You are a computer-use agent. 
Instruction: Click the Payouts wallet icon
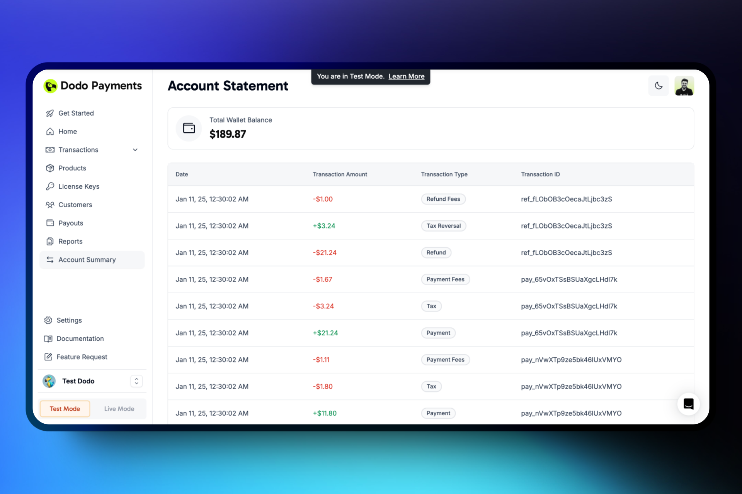(x=50, y=223)
